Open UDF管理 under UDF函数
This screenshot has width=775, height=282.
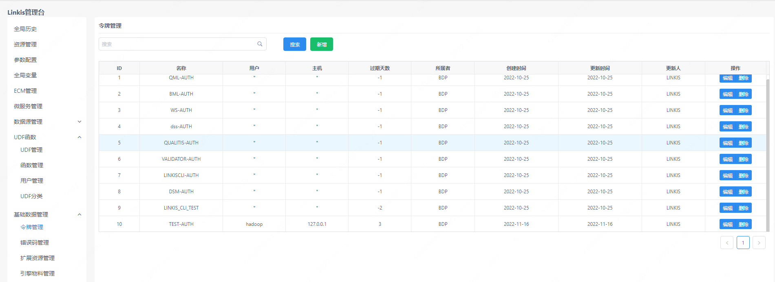point(31,150)
